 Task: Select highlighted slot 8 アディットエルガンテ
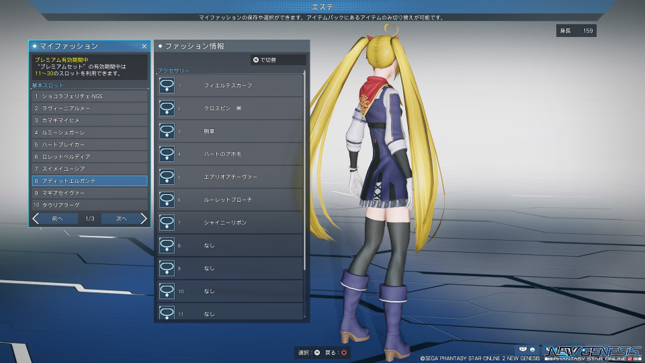click(89, 181)
